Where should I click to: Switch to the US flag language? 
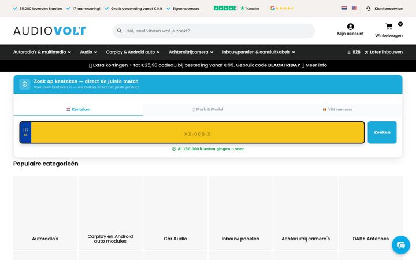coord(354,8)
